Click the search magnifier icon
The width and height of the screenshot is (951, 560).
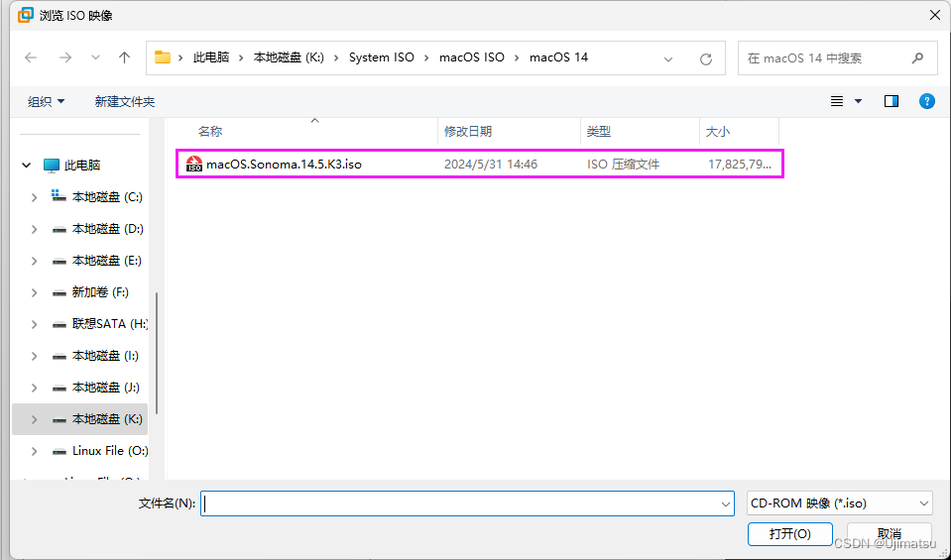(917, 58)
